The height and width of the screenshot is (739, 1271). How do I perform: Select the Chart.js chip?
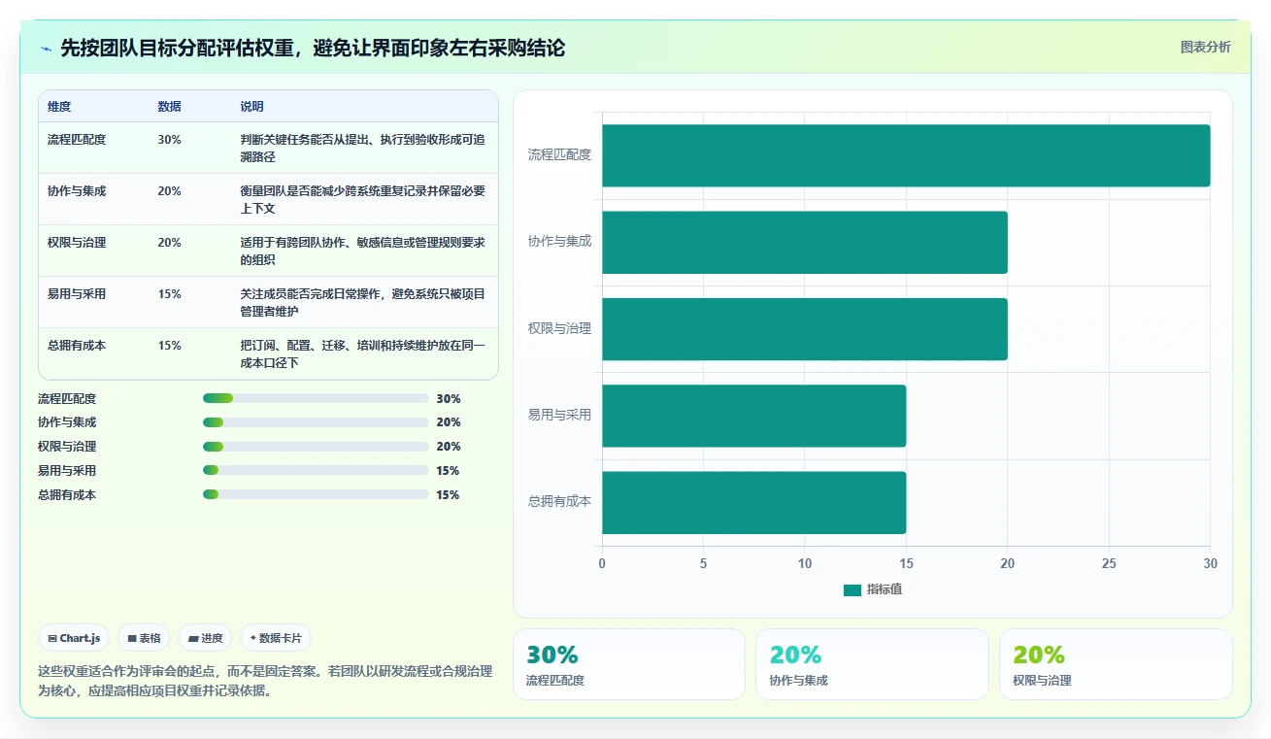[x=75, y=638]
